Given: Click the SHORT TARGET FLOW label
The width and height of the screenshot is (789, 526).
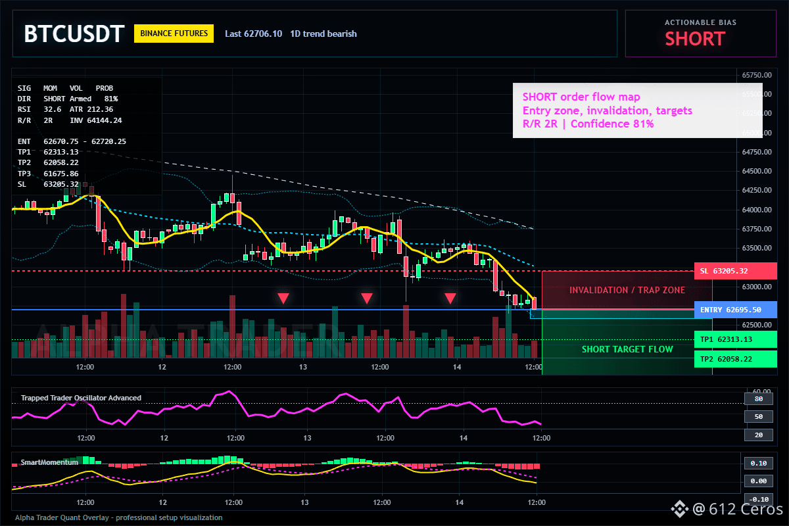Looking at the screenshot, I should click(627, 349).
